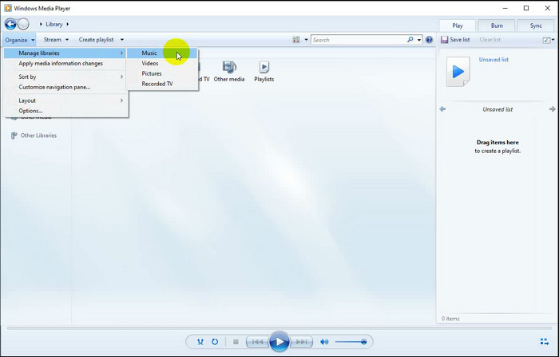Click the Play button in playback controls
The width and height of the screenshot is (559, 357).
[x=279, y=342]
